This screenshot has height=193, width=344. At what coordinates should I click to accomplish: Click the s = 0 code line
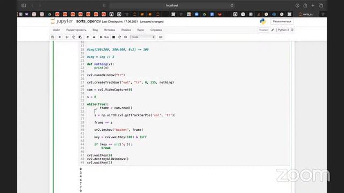[91, 97]
